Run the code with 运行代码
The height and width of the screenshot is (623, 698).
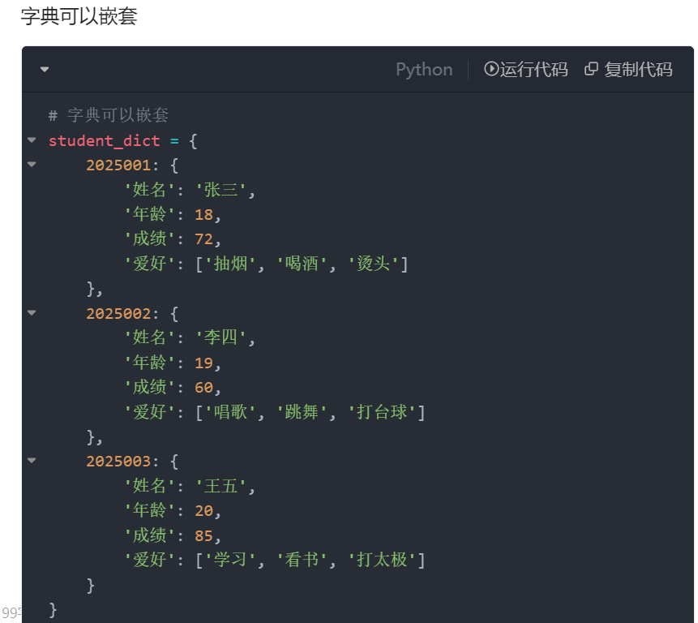coord(525,70)
